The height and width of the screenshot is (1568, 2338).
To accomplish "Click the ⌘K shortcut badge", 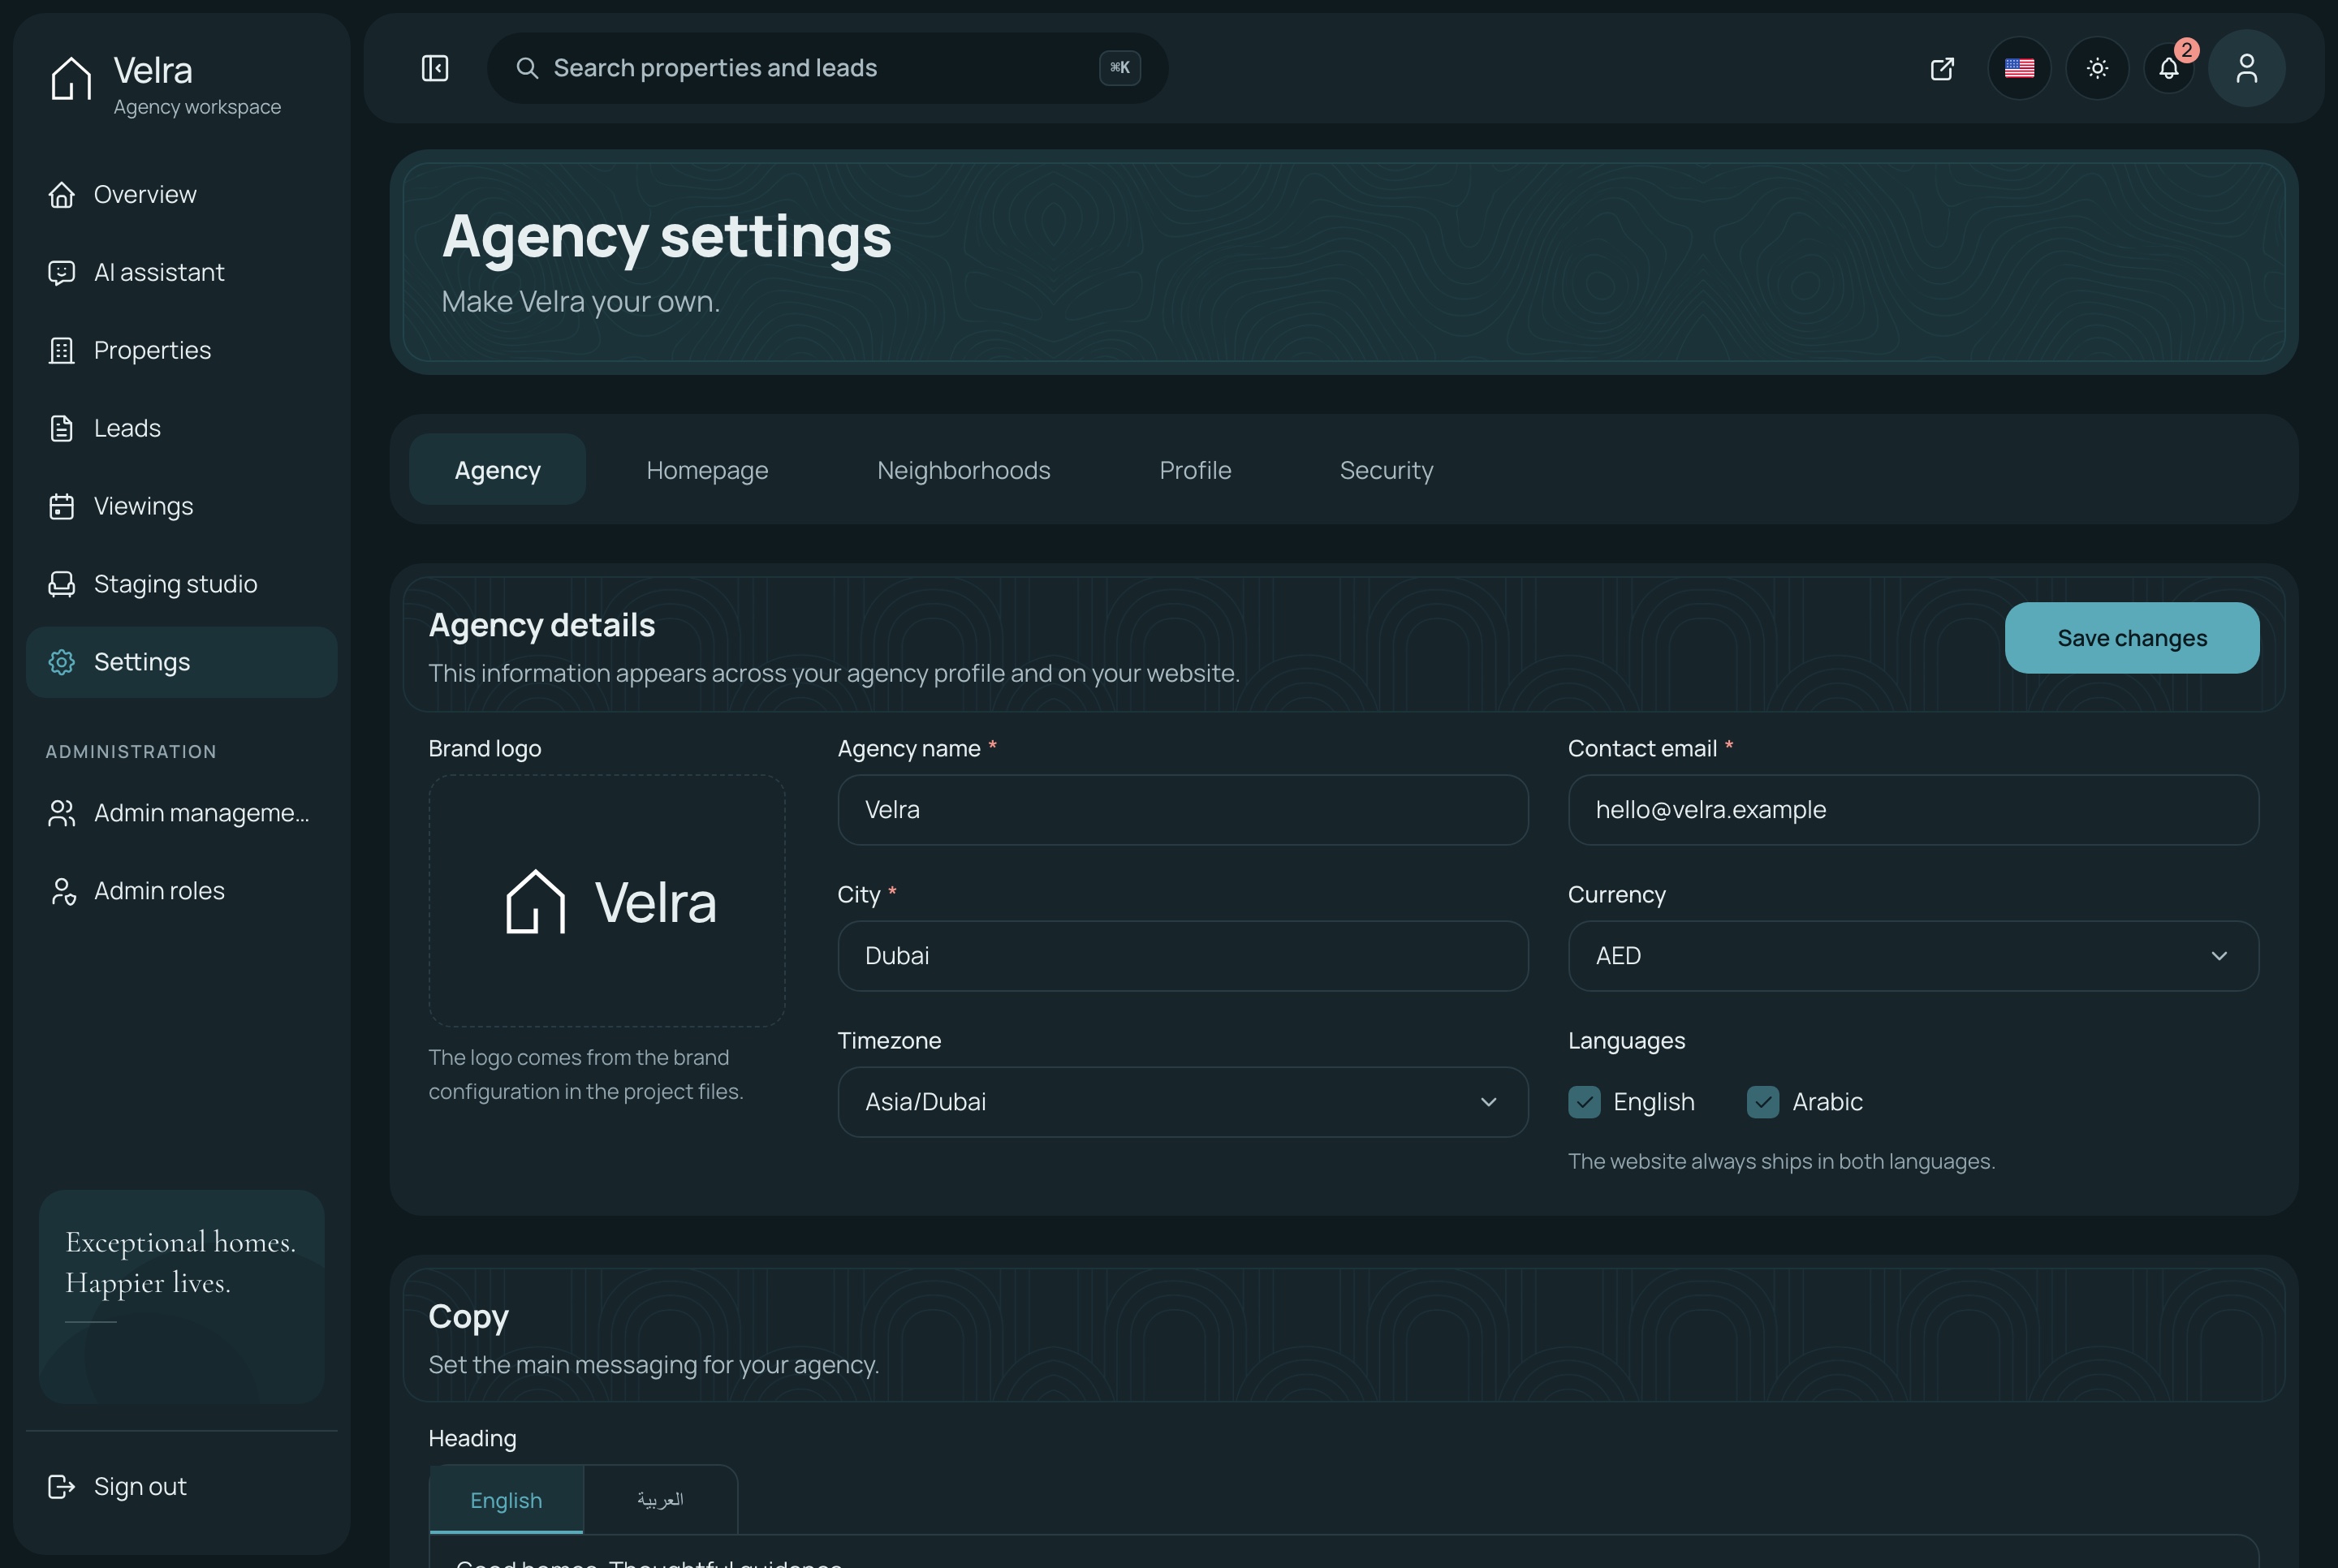I will point(1120,68).
